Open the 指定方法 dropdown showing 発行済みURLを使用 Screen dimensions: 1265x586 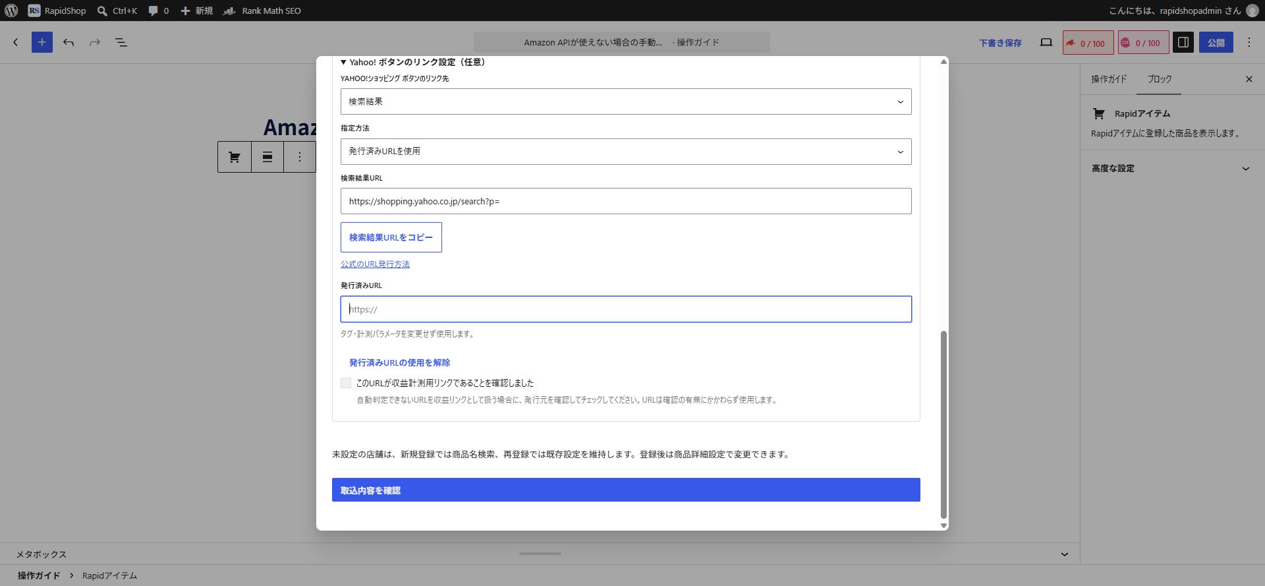click(626, 152)
